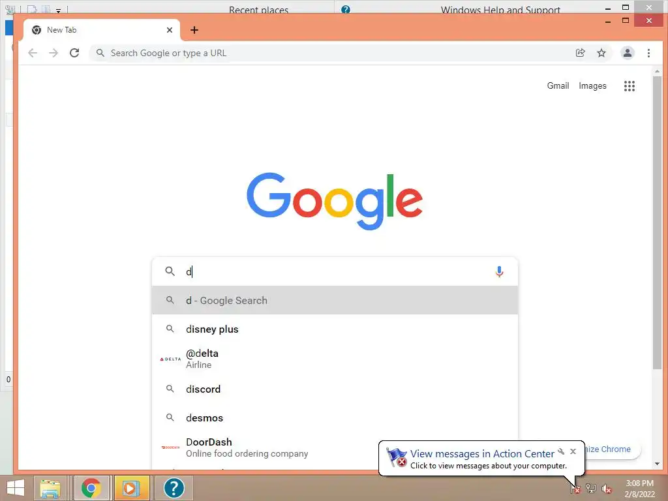Click the scrollbar down arrow
This screenshot has width=668, height=501.
pos(657,464)
